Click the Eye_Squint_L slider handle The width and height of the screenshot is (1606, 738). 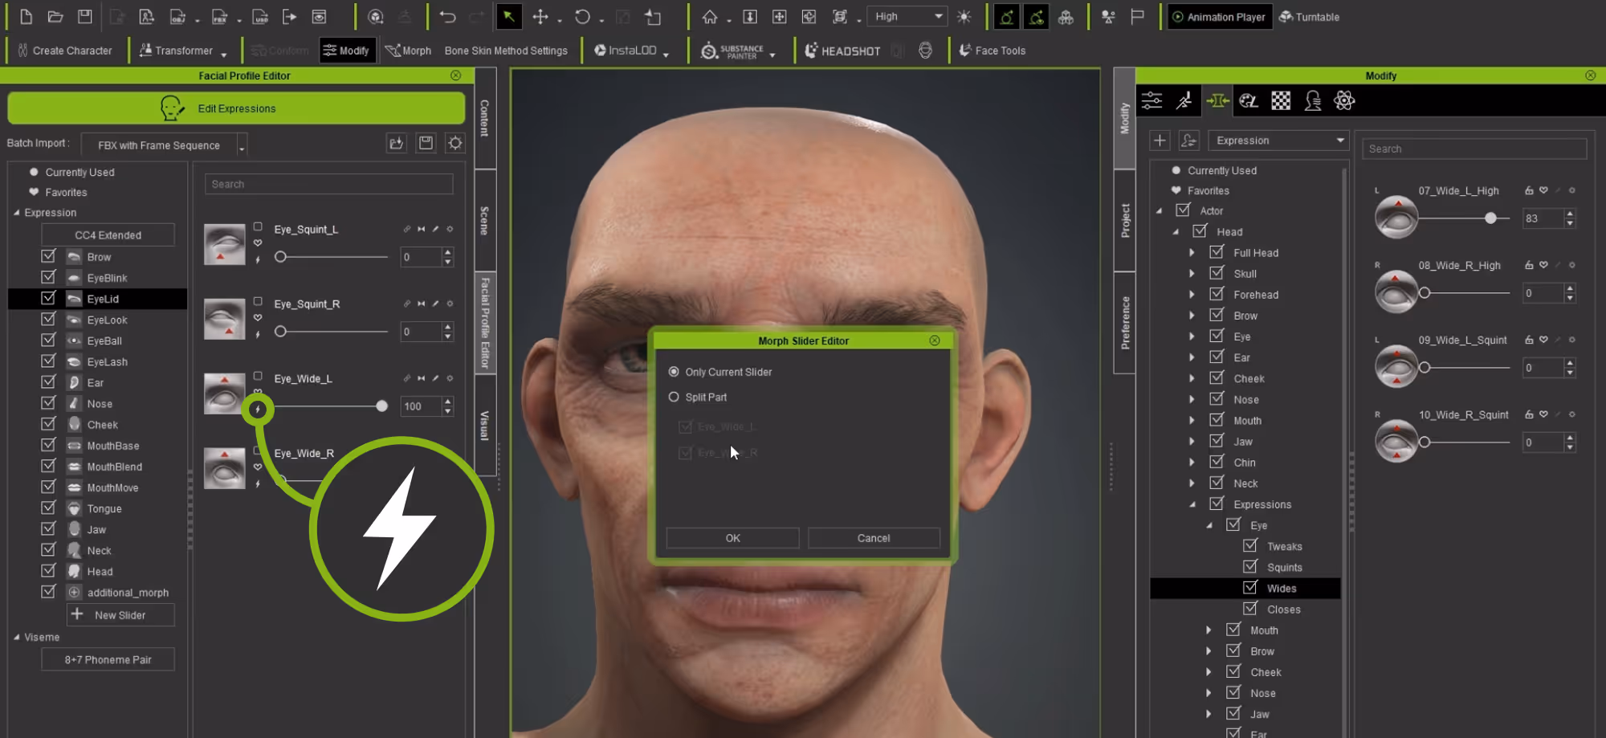280,257
